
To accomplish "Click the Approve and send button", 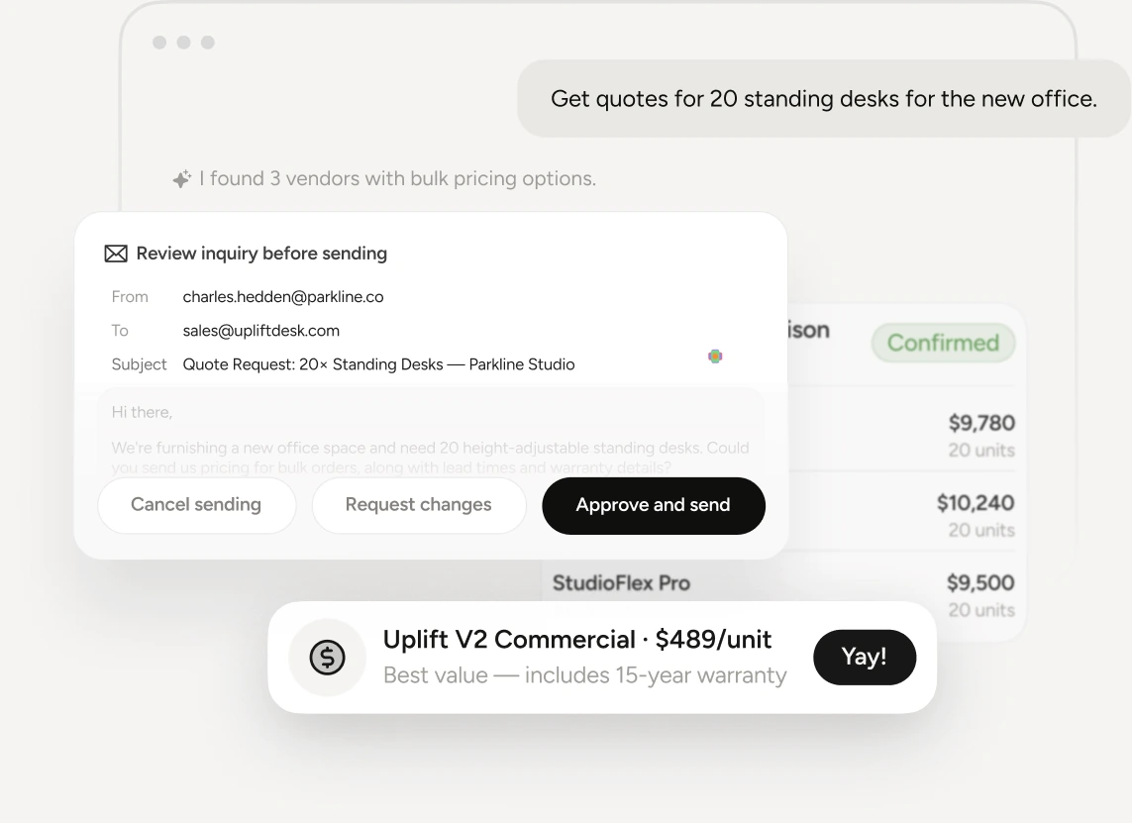I will pos(654,505).
